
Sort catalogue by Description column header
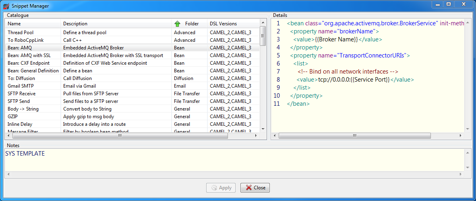[x=116, y=24]
